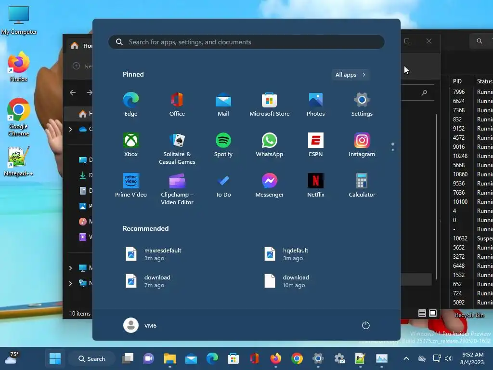Open the WhatsApp pinned app

click(x=270, y=145)
